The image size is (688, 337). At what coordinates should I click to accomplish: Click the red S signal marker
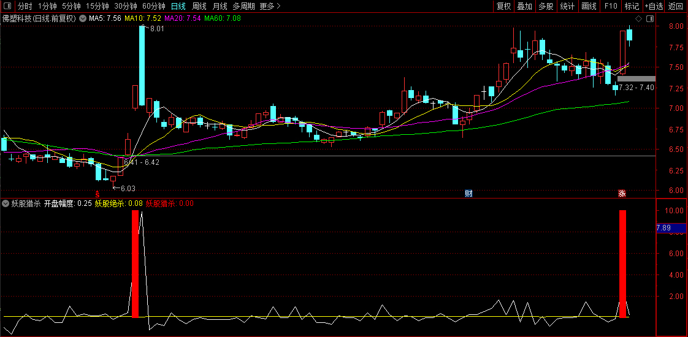tap(97, 194)
